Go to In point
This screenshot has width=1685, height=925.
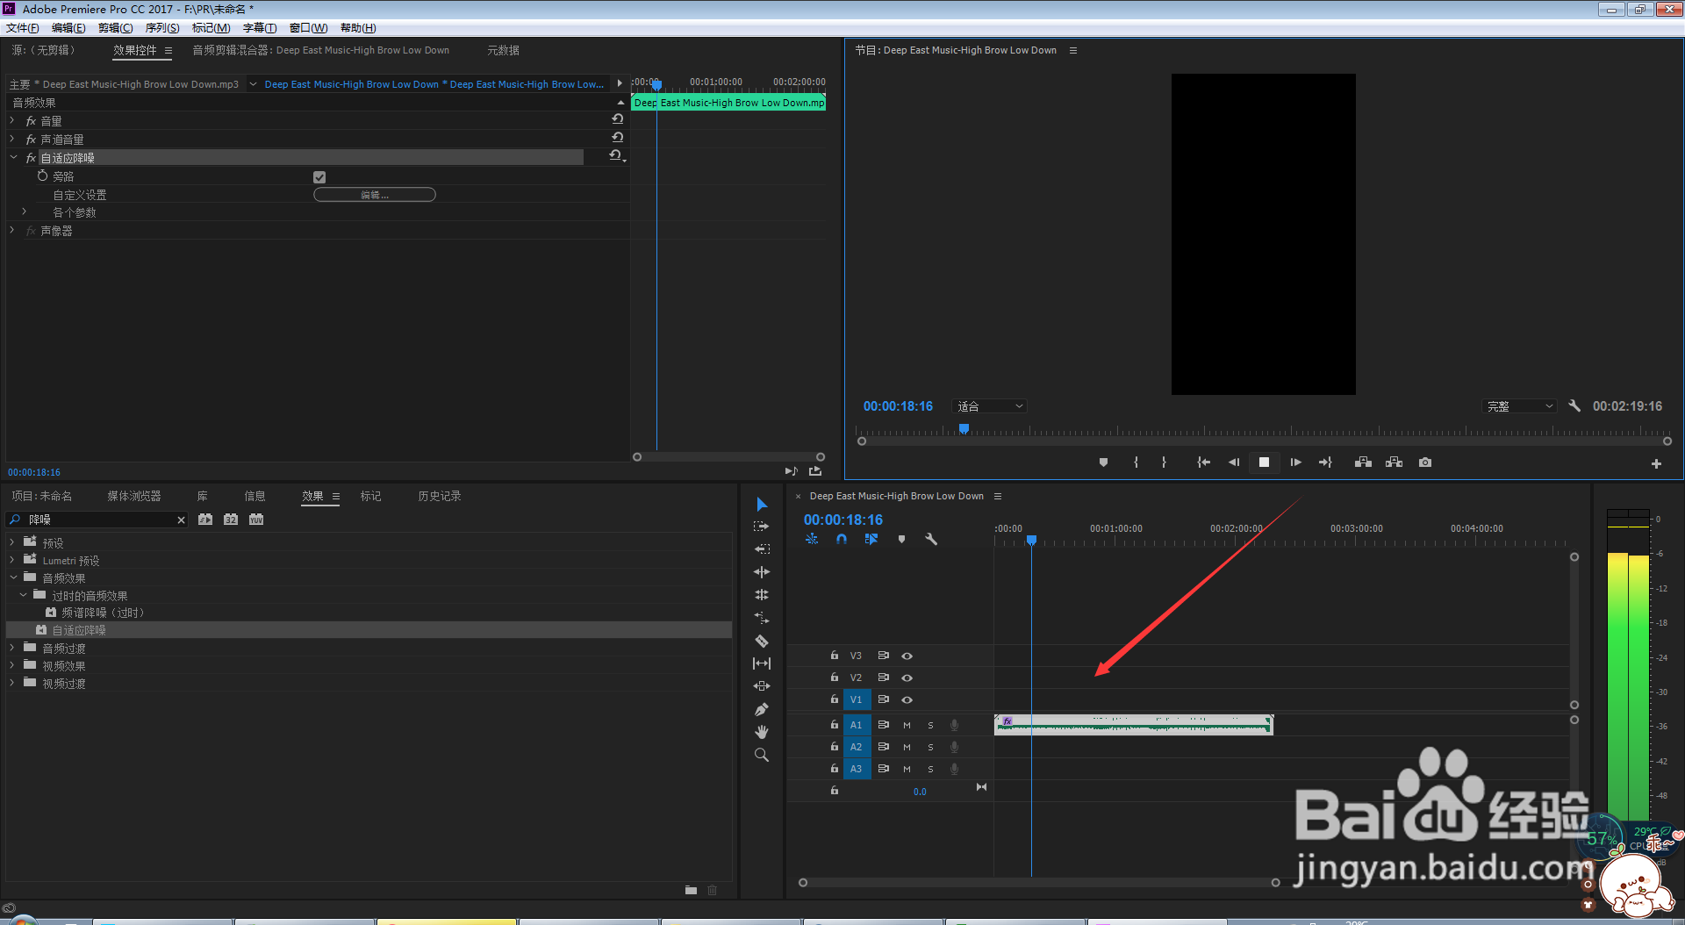tap(1203, 462)
